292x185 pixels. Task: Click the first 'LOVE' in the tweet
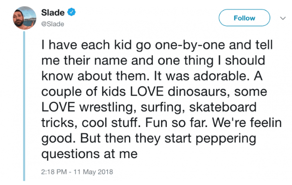[x=147, y=92]
